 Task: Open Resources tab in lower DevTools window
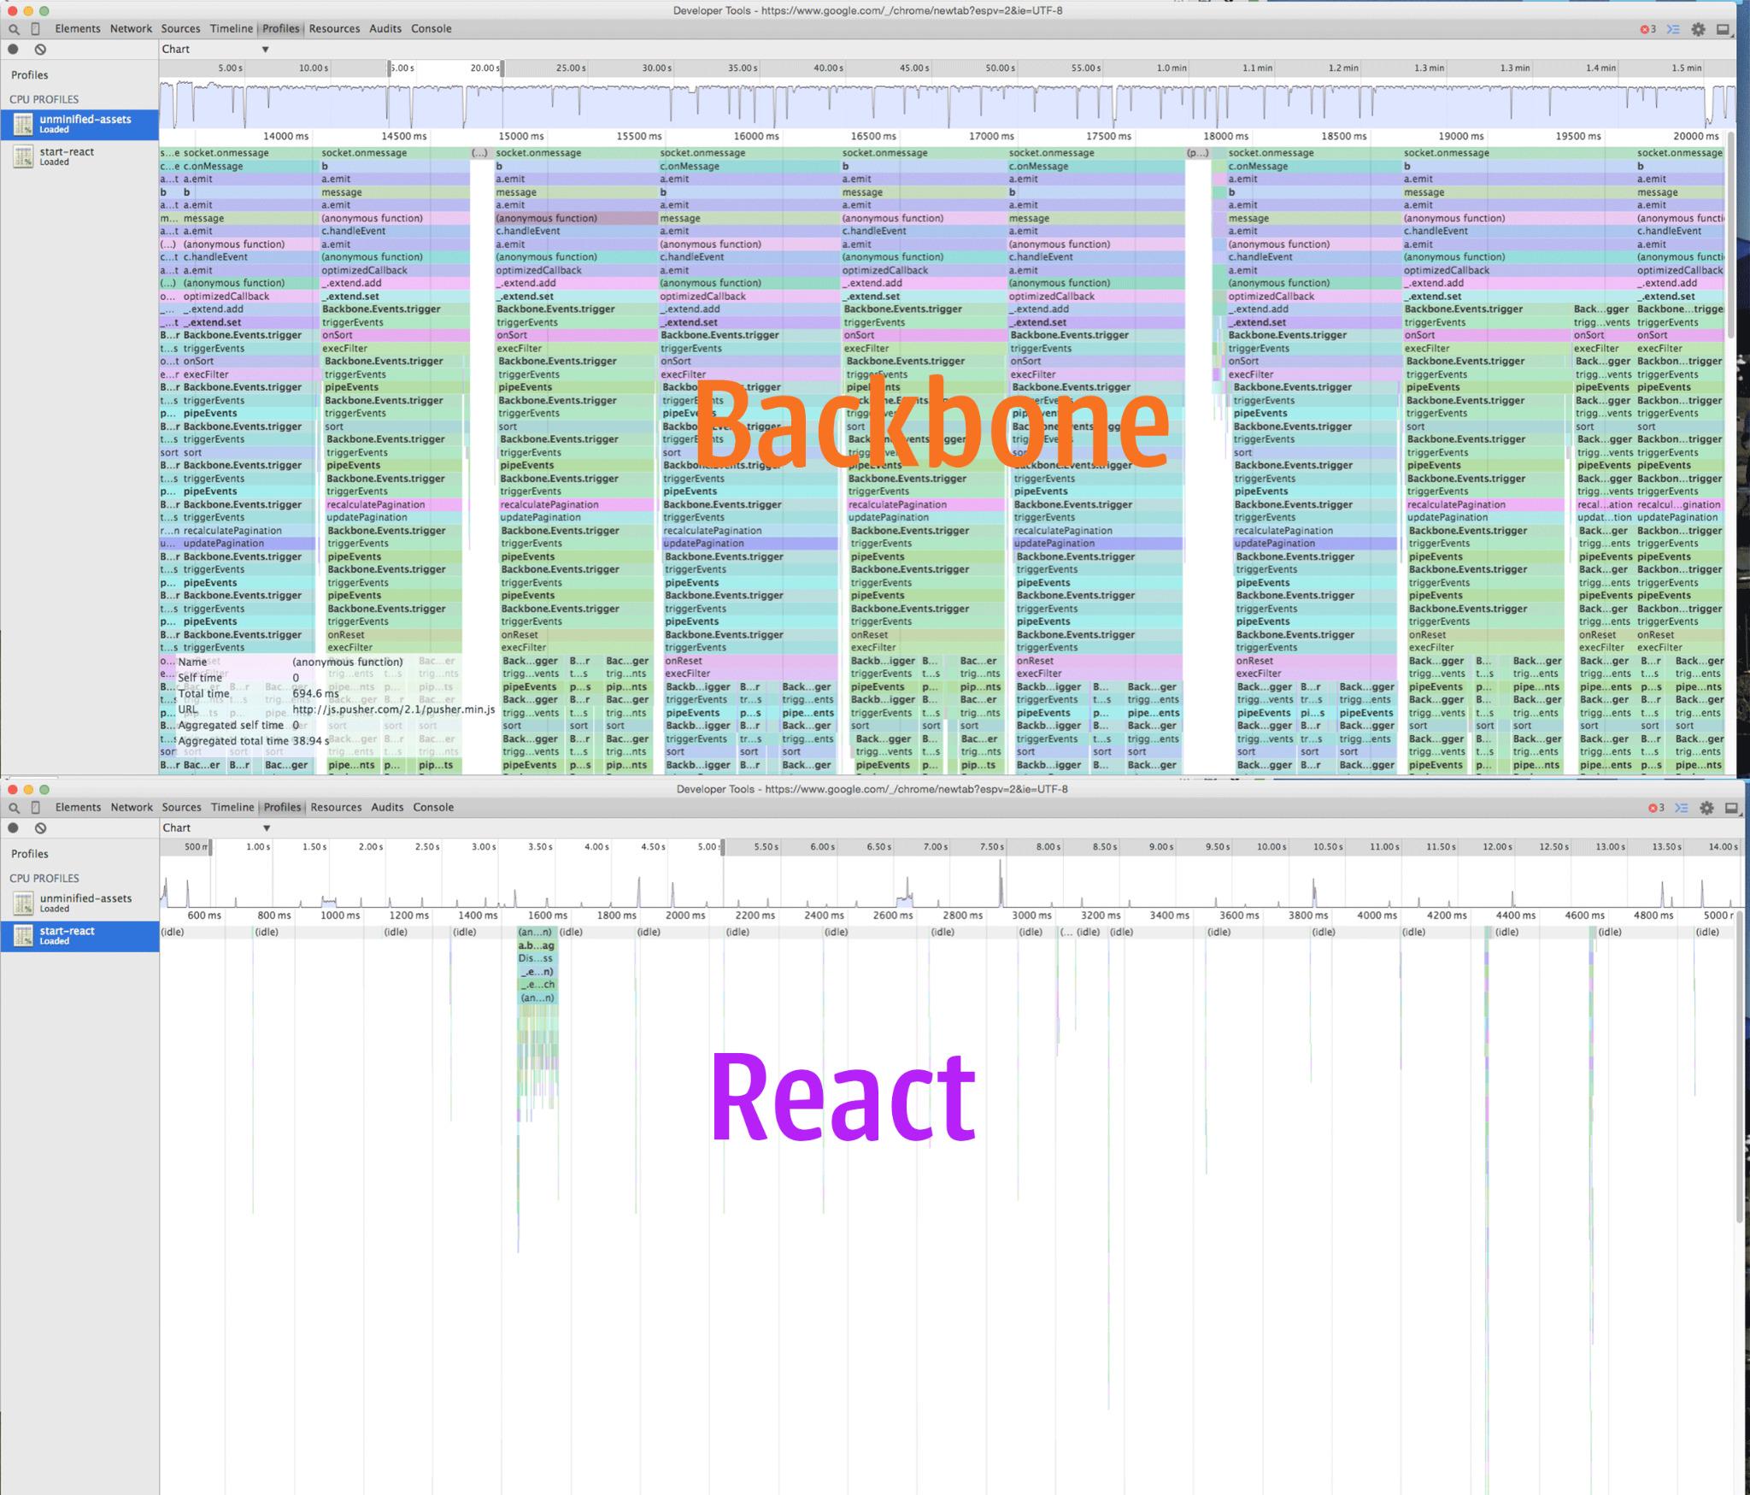coord(336,808)
